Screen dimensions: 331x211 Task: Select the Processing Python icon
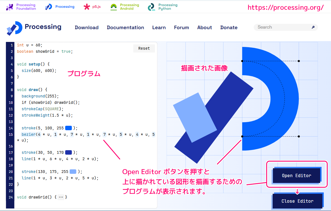tap(151, 6)
